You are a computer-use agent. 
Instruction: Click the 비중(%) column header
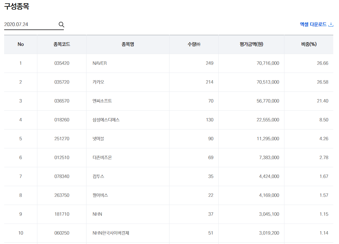click(309, 44)
